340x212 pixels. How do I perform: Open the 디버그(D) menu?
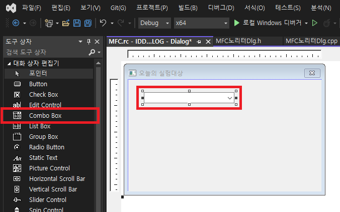click(x=221, y=8)
